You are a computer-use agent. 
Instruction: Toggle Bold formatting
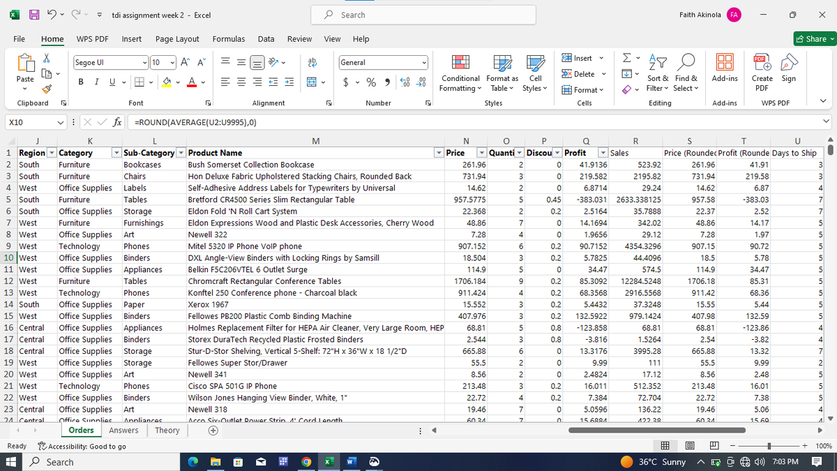(81, 83)
